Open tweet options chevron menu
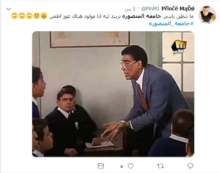This screenshot has width=220, height=173. 9,9
